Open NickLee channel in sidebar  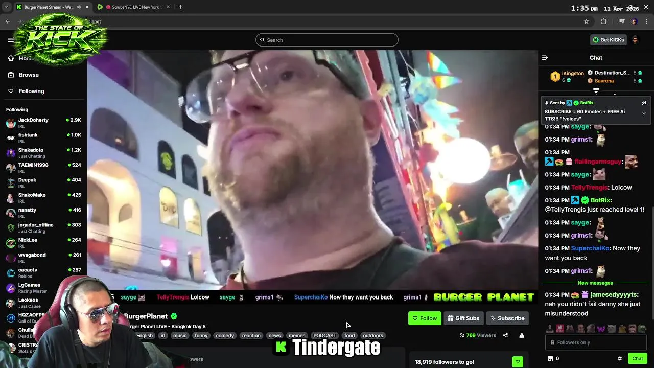43,243
